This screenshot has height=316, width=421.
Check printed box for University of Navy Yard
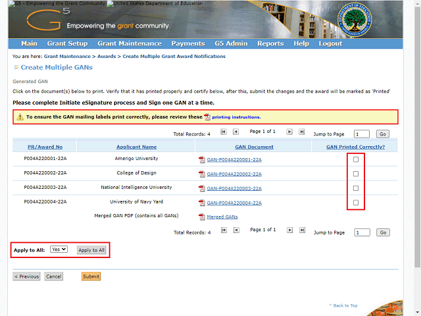[x=356, y=203]
